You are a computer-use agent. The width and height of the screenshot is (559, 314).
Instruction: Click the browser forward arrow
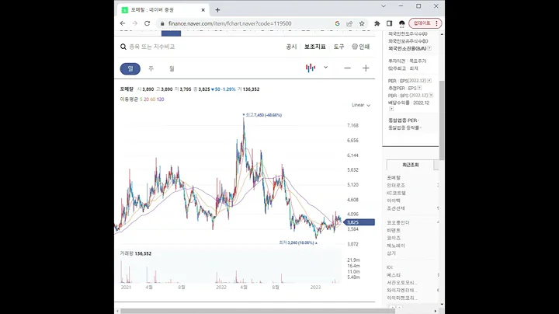click(135, 23)
